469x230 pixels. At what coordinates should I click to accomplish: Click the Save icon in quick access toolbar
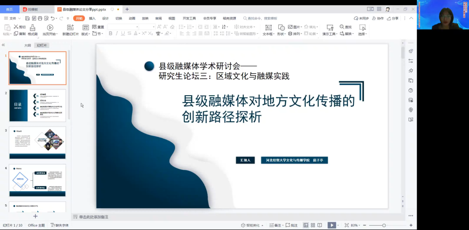(27, 18)
